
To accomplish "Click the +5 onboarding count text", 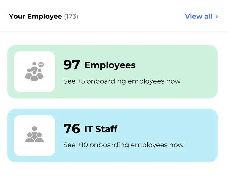I will pyautogui.click(x=81, y=81).
